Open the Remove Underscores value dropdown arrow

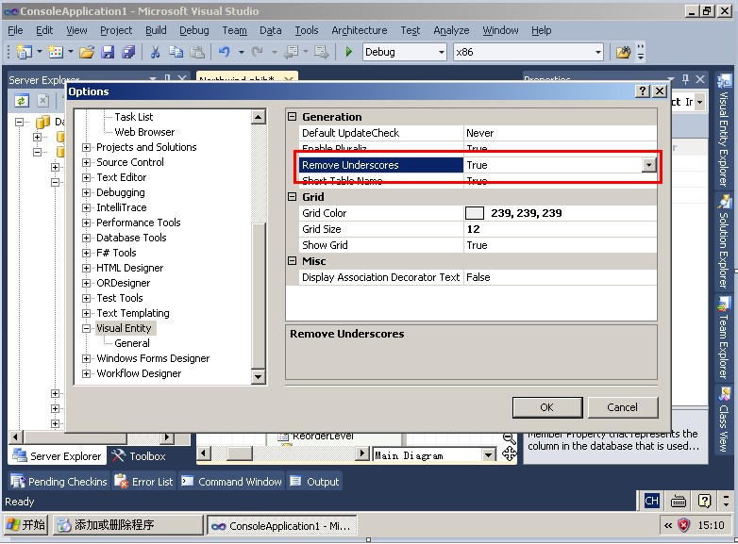[649, 165]
